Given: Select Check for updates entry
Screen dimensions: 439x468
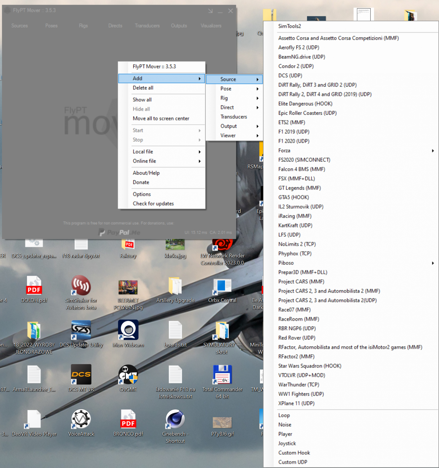Looking at the screenshot, I should coord(162,204).
